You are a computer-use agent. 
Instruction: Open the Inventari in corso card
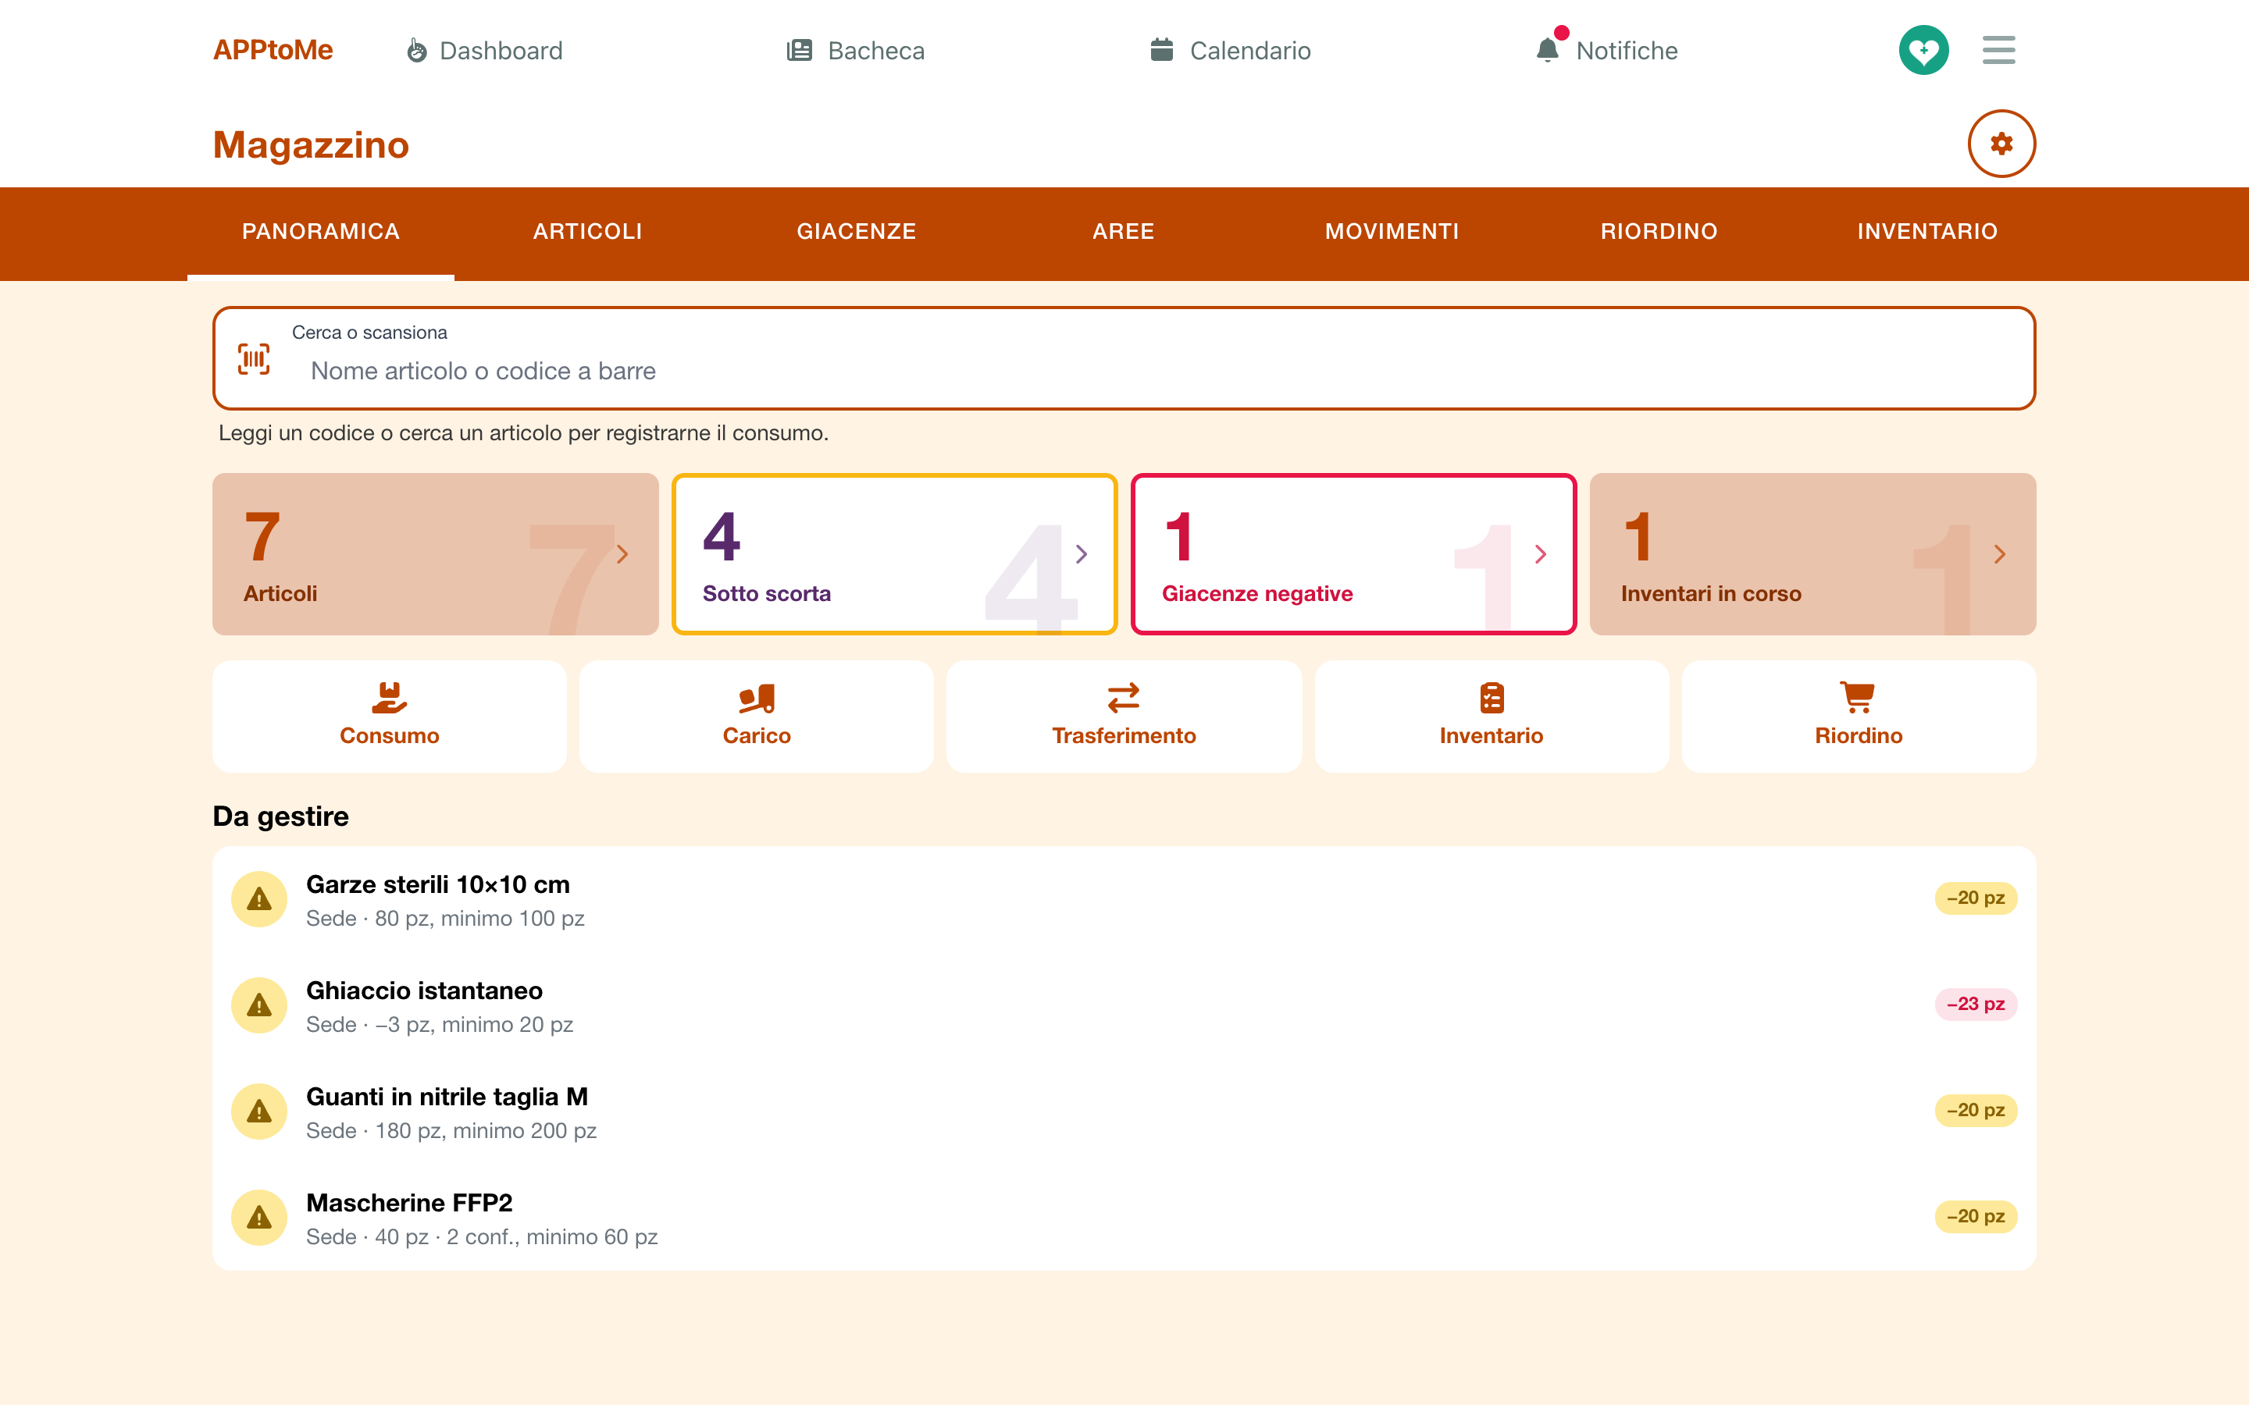[1813, 554]
